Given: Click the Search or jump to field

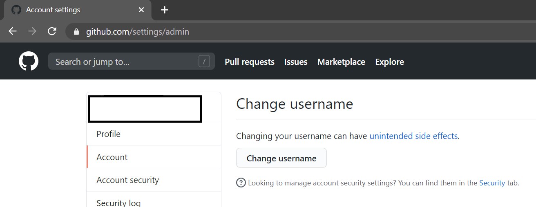Looking at the screenshot, I should click(132, 62).
